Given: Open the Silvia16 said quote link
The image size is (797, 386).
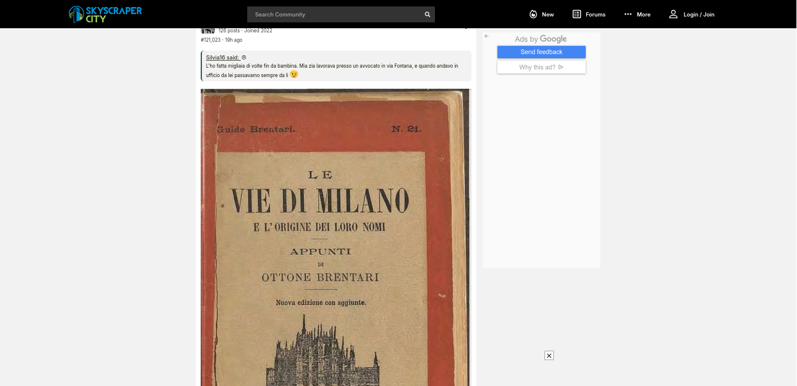Looking at the screenshot, I should tap(223, 57).
